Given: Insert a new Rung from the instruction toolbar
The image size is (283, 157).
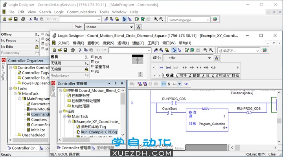Looking at the screenshot, I should 162,68.
